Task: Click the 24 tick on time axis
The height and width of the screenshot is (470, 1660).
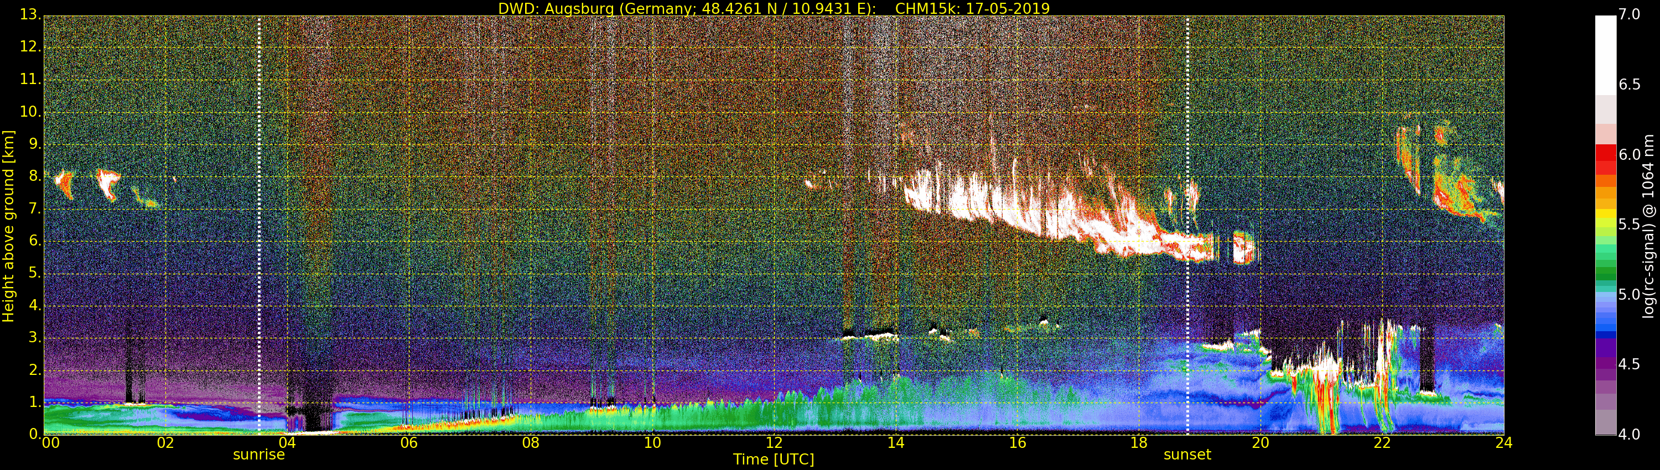Action: (x=1504, y=443)
